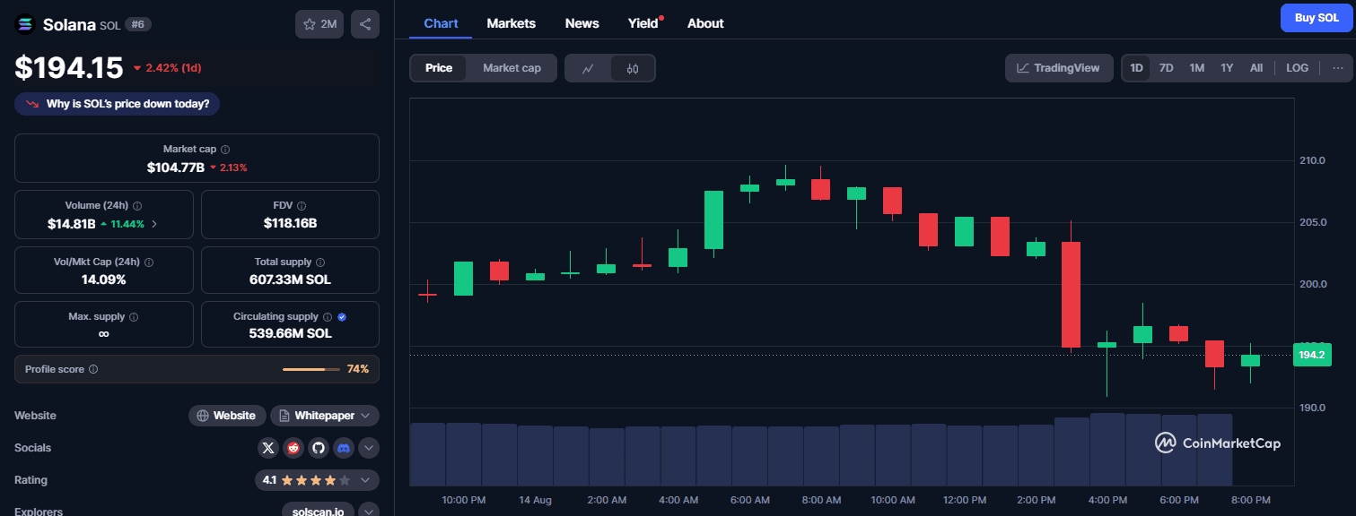
Task: Set chart range to All
Action: click(x=1256, y=68)
